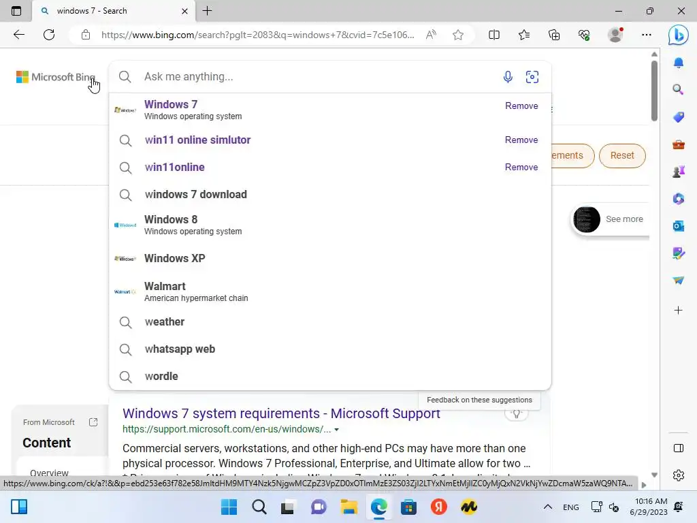Image resolution: width=697 pixels, height=523 pixels.
Task: Select win11online suggestion
Action: tap(330, 168)
